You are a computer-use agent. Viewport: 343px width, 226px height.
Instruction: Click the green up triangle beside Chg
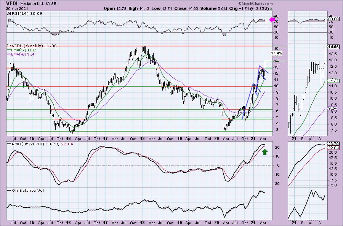pos(271,9)
